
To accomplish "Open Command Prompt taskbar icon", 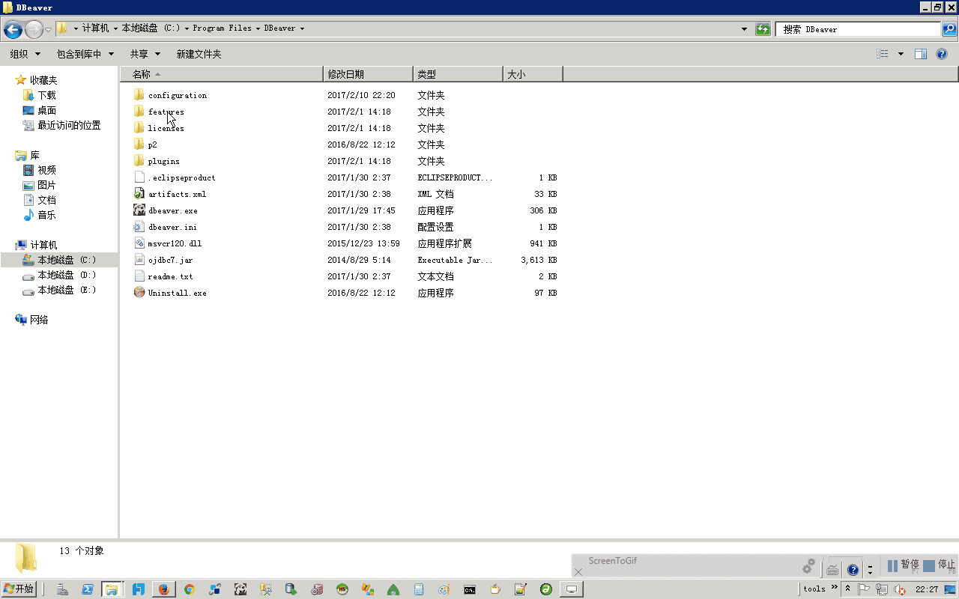I will [x=470, y=589].
